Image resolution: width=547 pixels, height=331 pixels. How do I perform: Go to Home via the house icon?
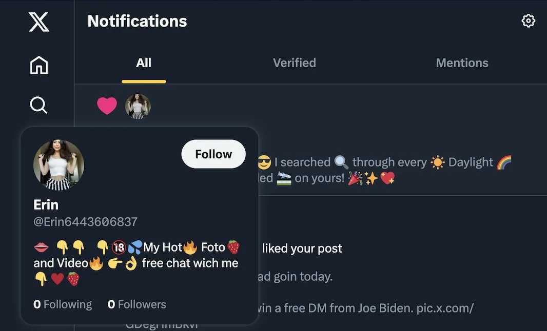tap(39, 65)
